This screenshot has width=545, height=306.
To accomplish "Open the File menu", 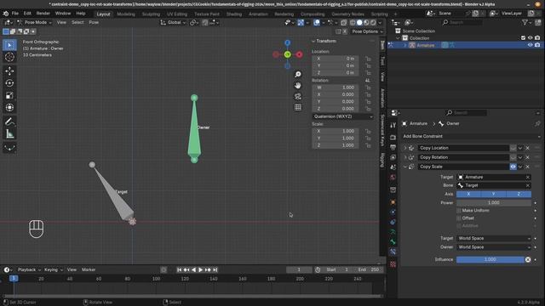I will [15, 14].
